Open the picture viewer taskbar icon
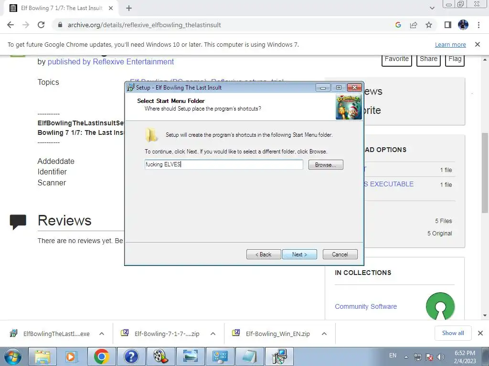The width and height of the screenshot is (489, 366). pos(190,356)
